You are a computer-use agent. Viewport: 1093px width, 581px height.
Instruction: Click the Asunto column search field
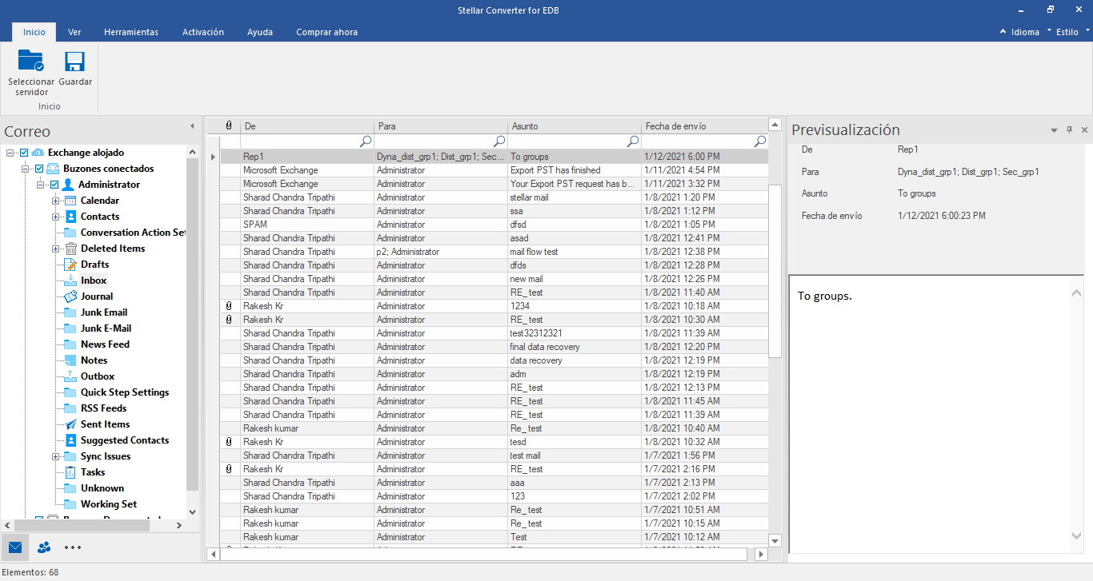coord(567,141)
